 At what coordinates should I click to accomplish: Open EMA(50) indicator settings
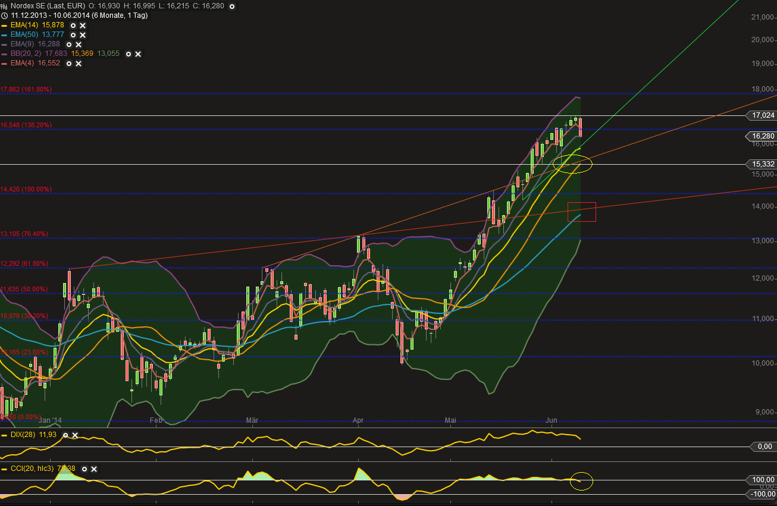[x=73, y=35]
